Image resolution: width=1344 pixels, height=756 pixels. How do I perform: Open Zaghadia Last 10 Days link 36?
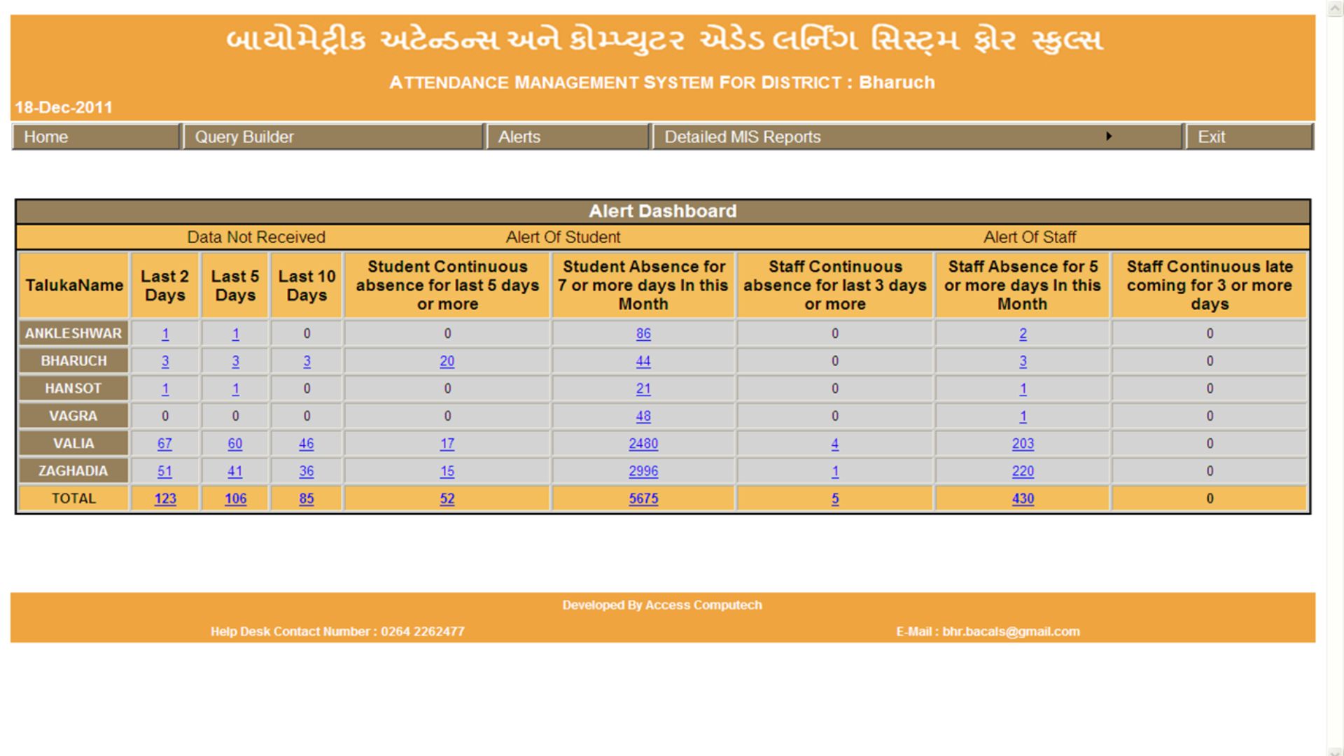(307, 471)
